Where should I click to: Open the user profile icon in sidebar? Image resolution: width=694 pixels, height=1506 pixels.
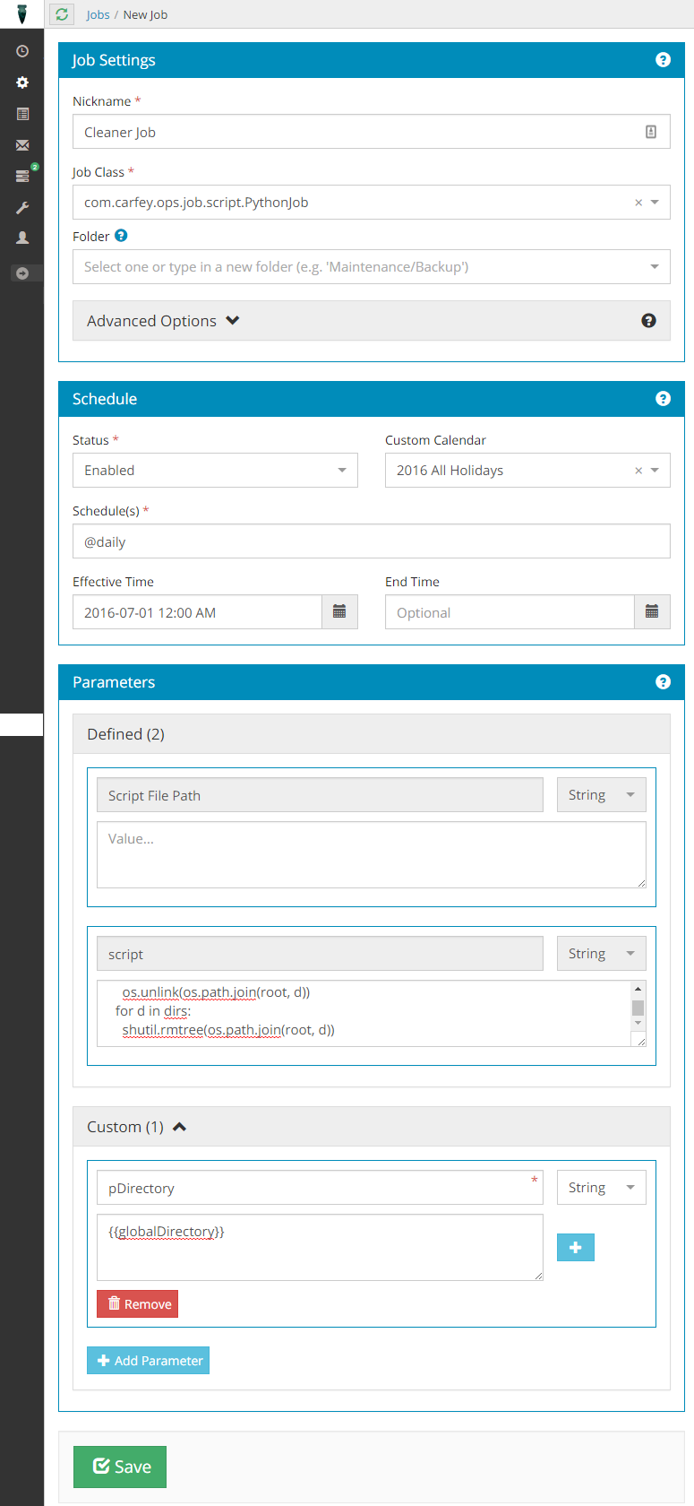[22, 238]
